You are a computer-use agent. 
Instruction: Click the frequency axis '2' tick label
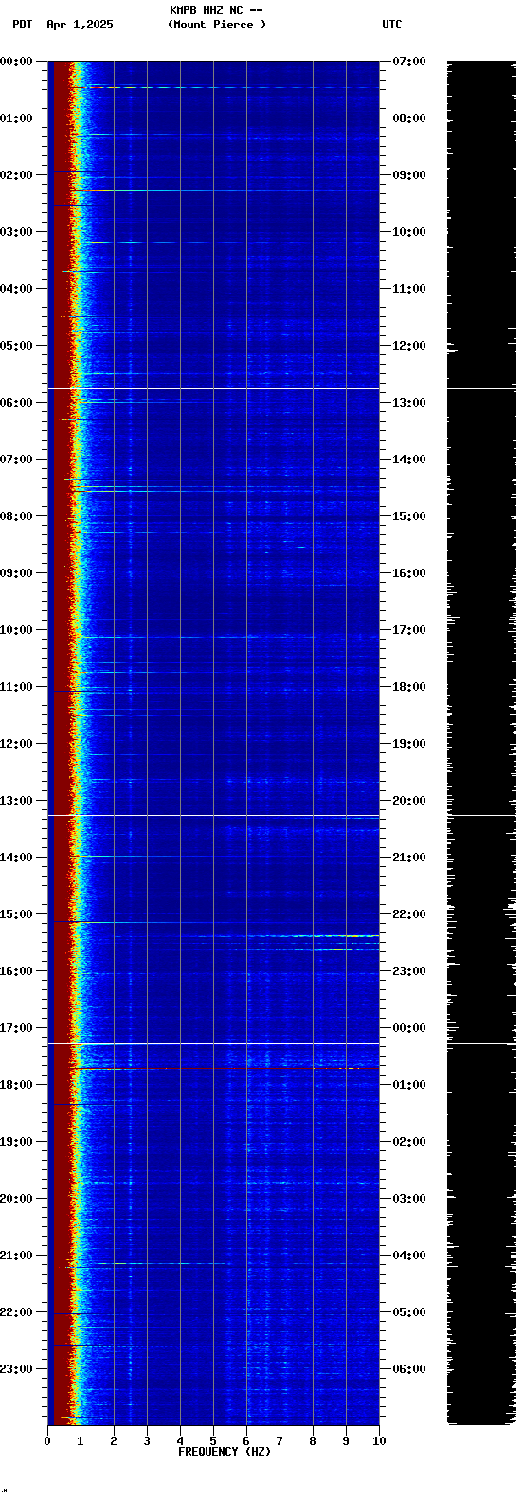coord(114,1441)
